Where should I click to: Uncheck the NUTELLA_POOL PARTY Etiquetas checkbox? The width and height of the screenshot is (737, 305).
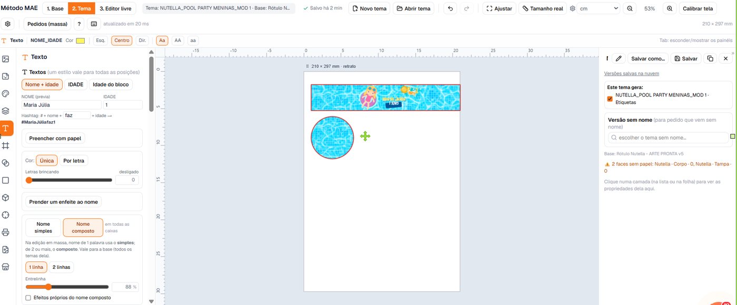coord(610,98)
